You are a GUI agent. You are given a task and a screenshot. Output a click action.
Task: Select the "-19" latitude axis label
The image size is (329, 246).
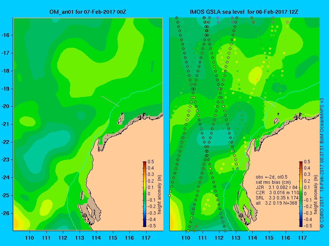click(x=6, y=89)
